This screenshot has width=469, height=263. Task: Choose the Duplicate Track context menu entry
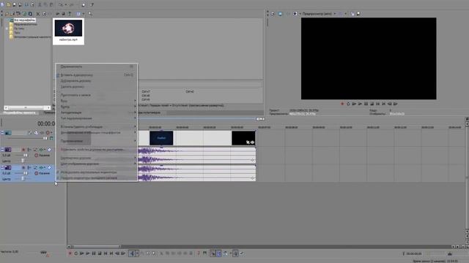click(96, 81)
